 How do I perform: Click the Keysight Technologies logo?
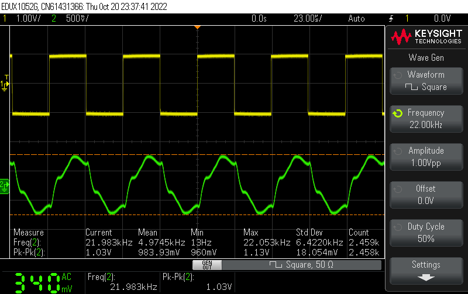click(x=426, y=37)
